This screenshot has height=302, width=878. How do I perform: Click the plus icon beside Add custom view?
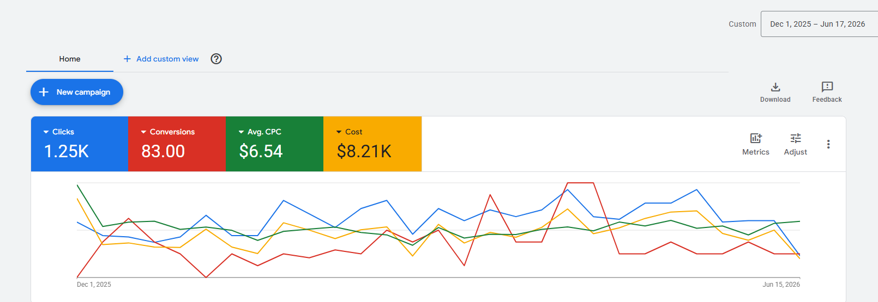[x=127, y=59]
